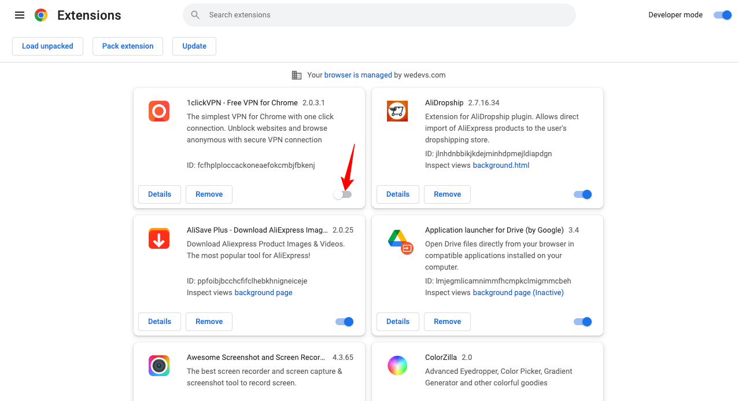The height and width of the screenshot is (401, 738).
Task: Click the 1clickVPN ID text 'fcfhplploccackoneaefokcmbjfbkenj'
Action: click(256, 165)
